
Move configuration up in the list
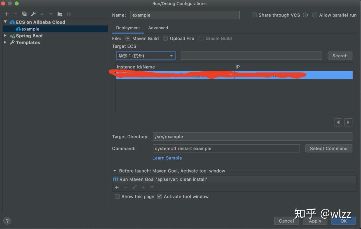point(42,14)
